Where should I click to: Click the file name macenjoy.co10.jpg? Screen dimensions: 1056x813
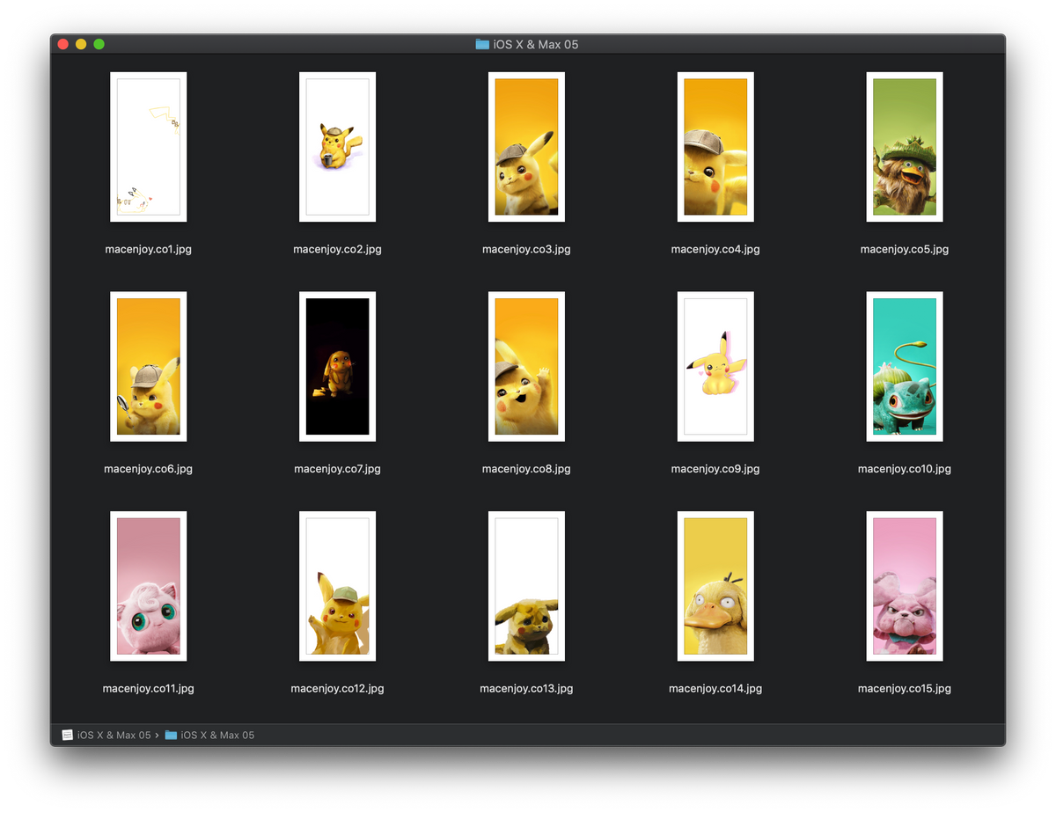pyautogui.click(x=905, y=469)
